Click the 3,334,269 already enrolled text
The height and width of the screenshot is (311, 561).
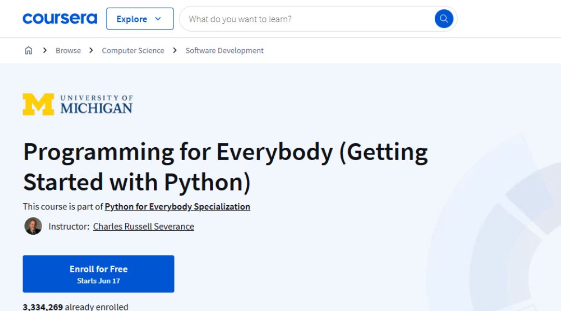75,306
